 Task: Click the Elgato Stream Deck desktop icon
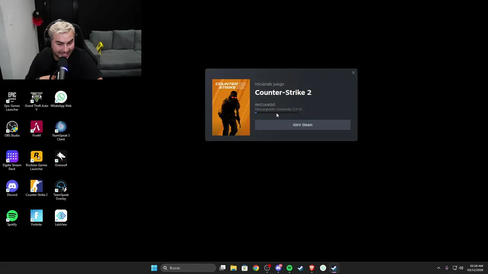click(x=12, y=161)
